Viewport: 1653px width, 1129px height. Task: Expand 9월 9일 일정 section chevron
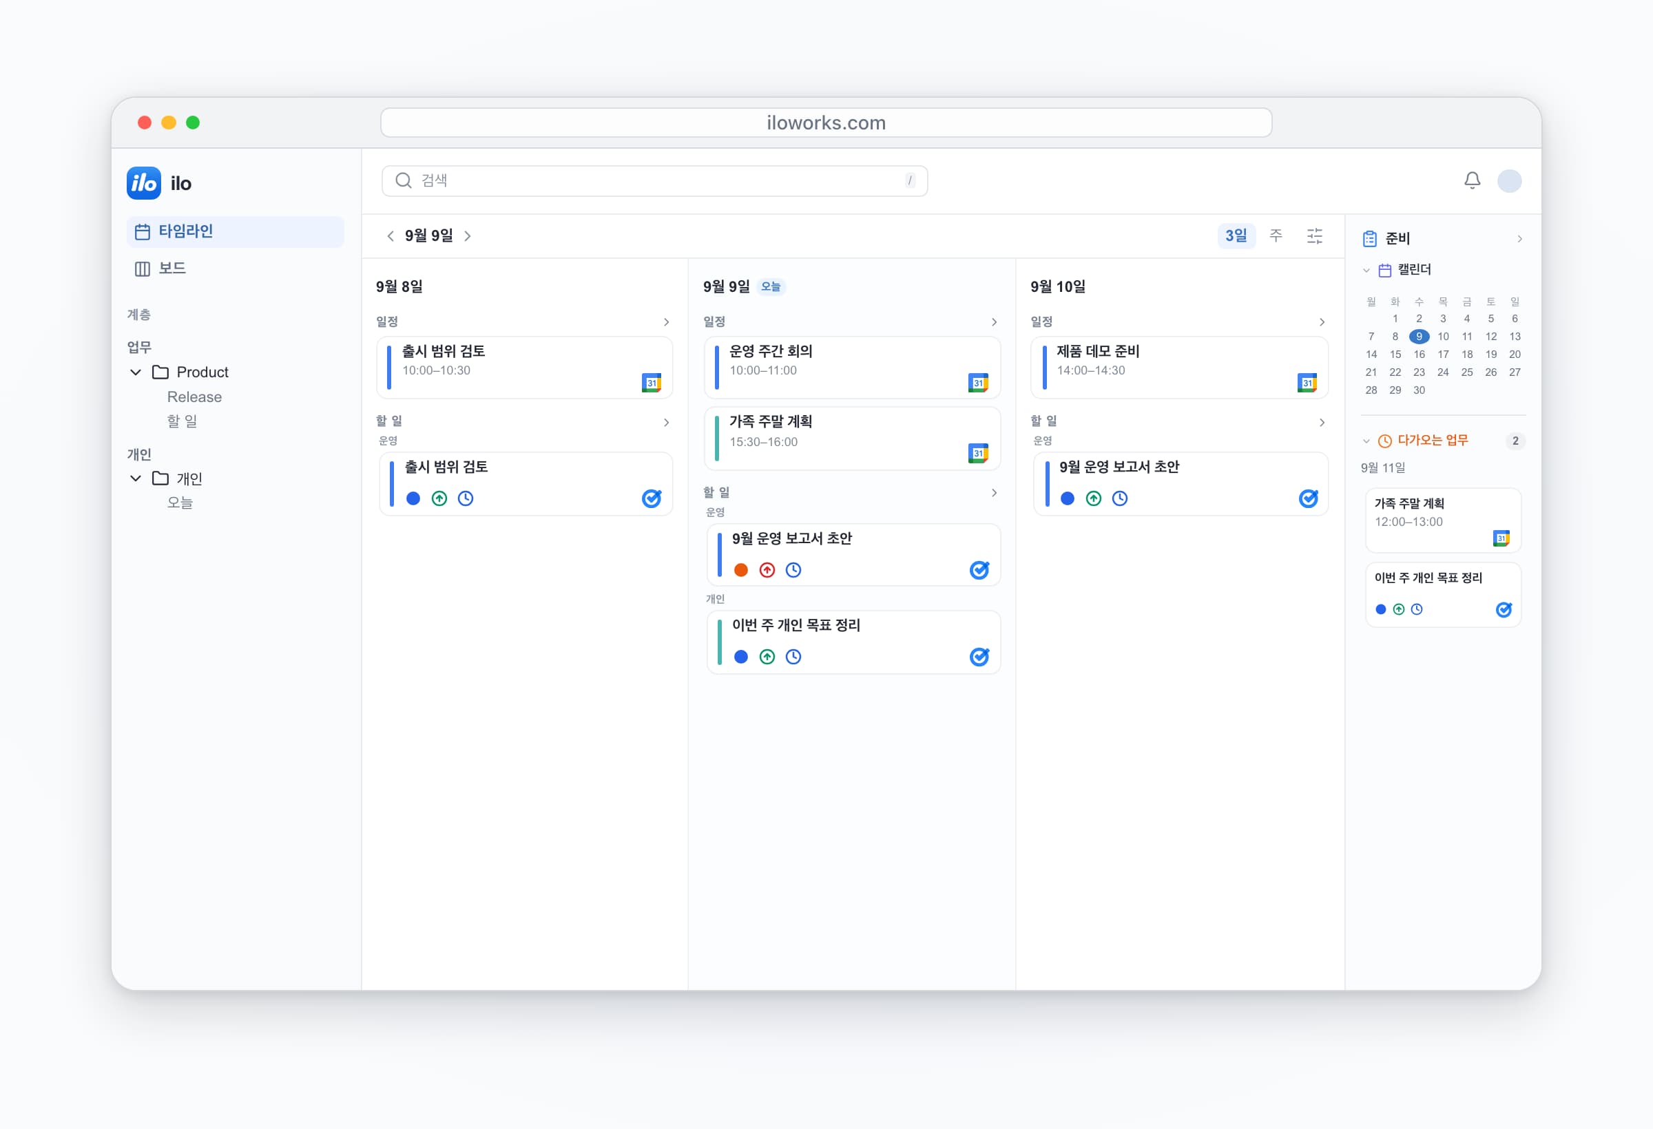coord(995,322)
